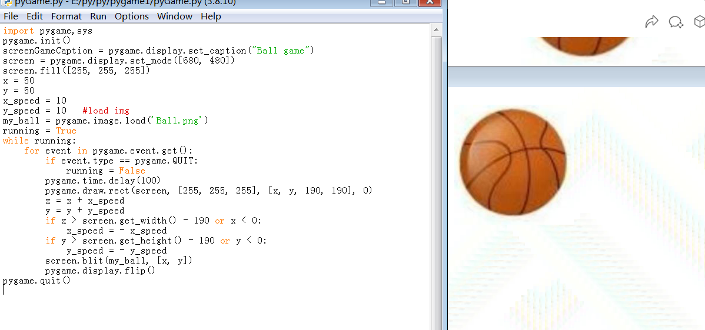Open the File menu

(x=11, y=16)
